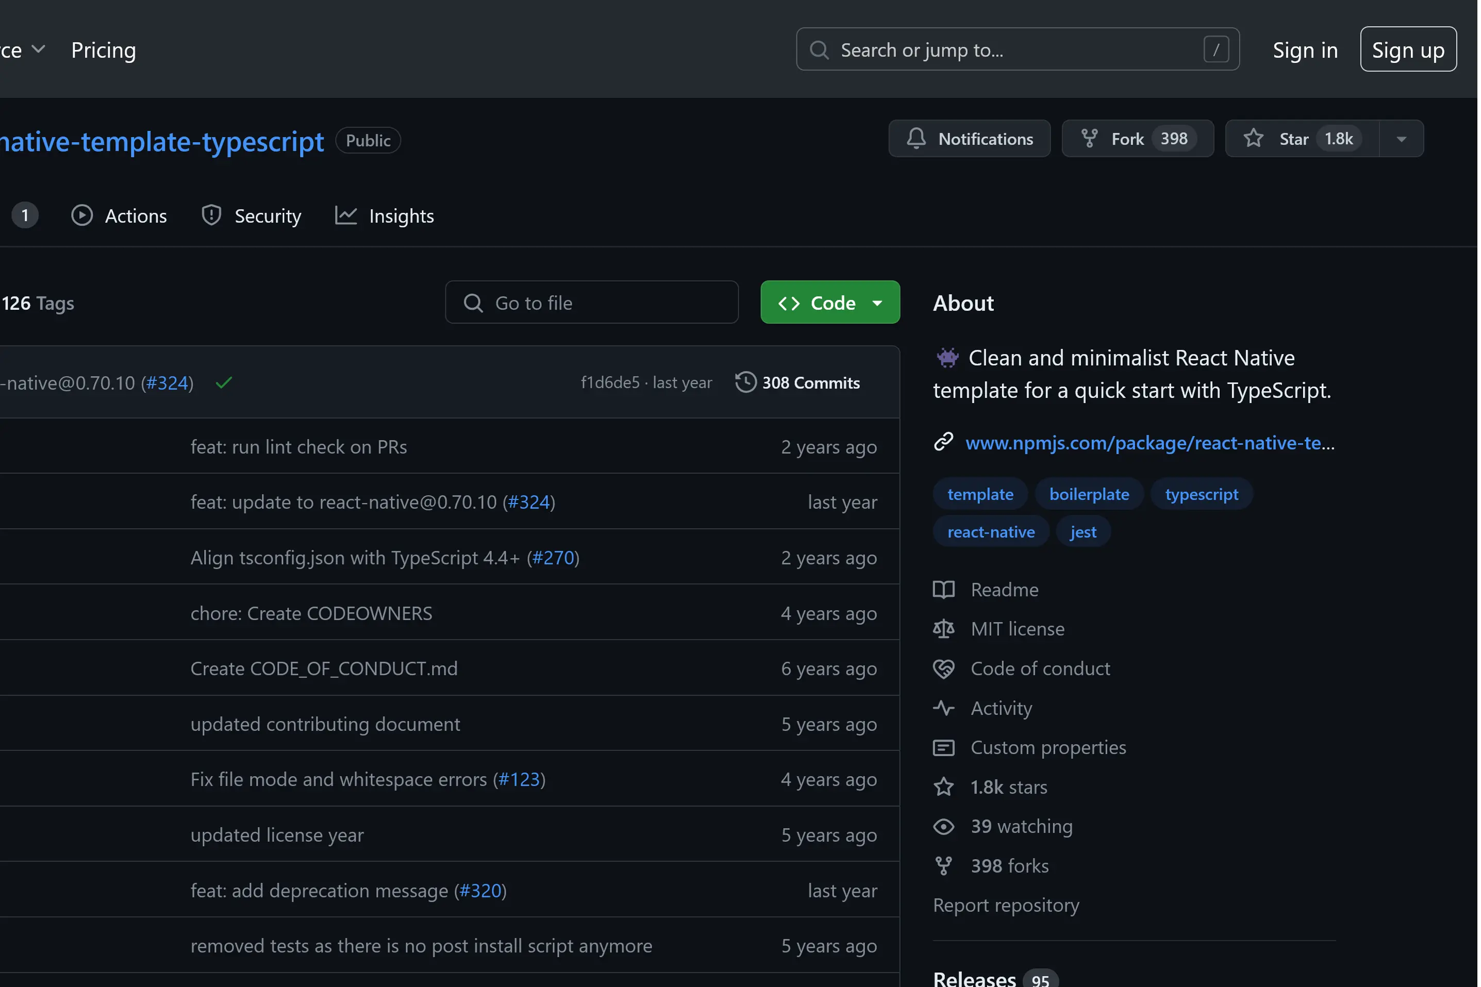Open the Insights tab

point(385,216)
